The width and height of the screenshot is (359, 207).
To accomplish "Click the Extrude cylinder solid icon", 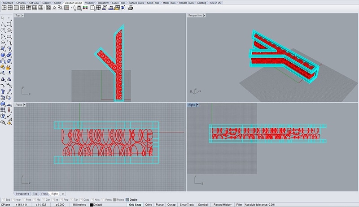I will tap(3, 61).
